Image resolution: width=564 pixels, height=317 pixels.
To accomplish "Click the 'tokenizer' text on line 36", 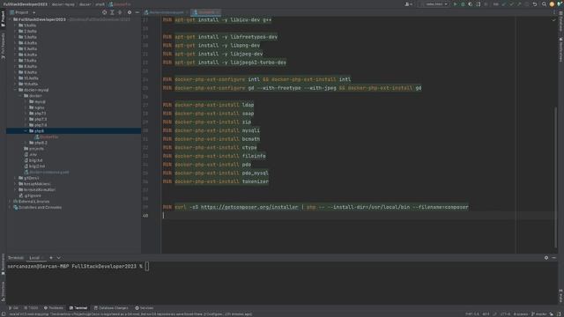I will [255, 181].
